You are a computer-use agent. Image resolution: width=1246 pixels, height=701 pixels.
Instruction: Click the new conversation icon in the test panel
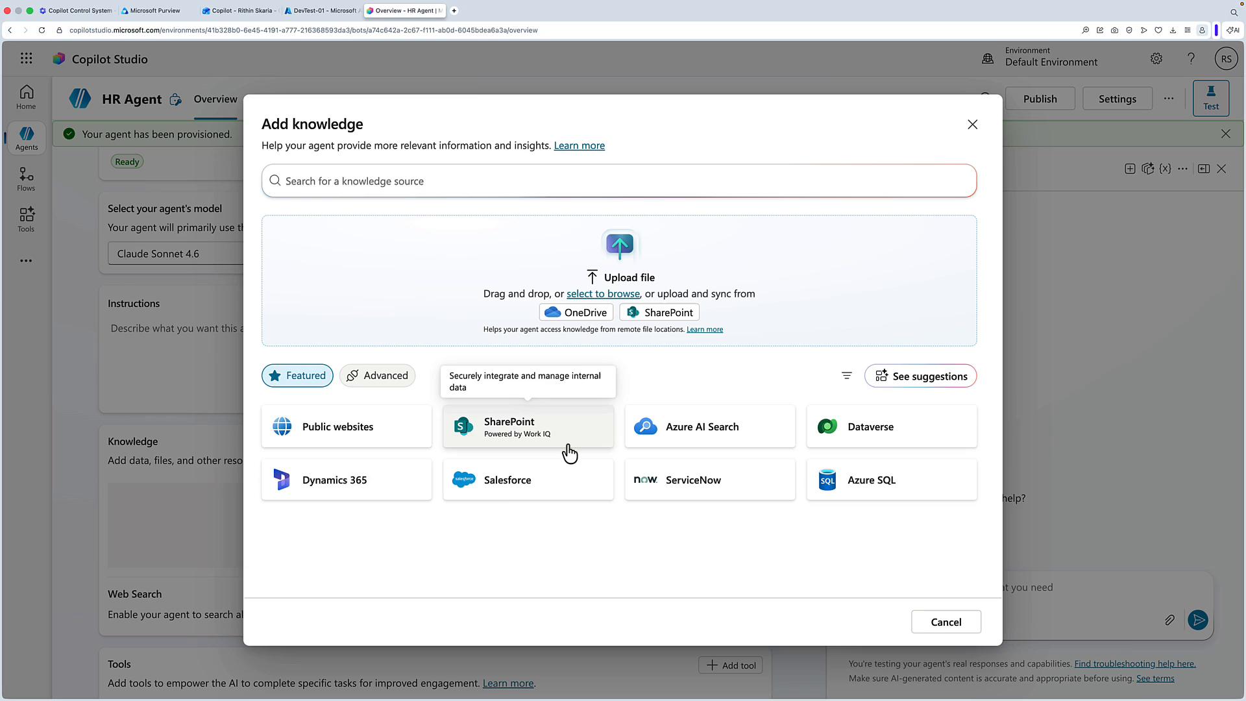click(1130, 169)
